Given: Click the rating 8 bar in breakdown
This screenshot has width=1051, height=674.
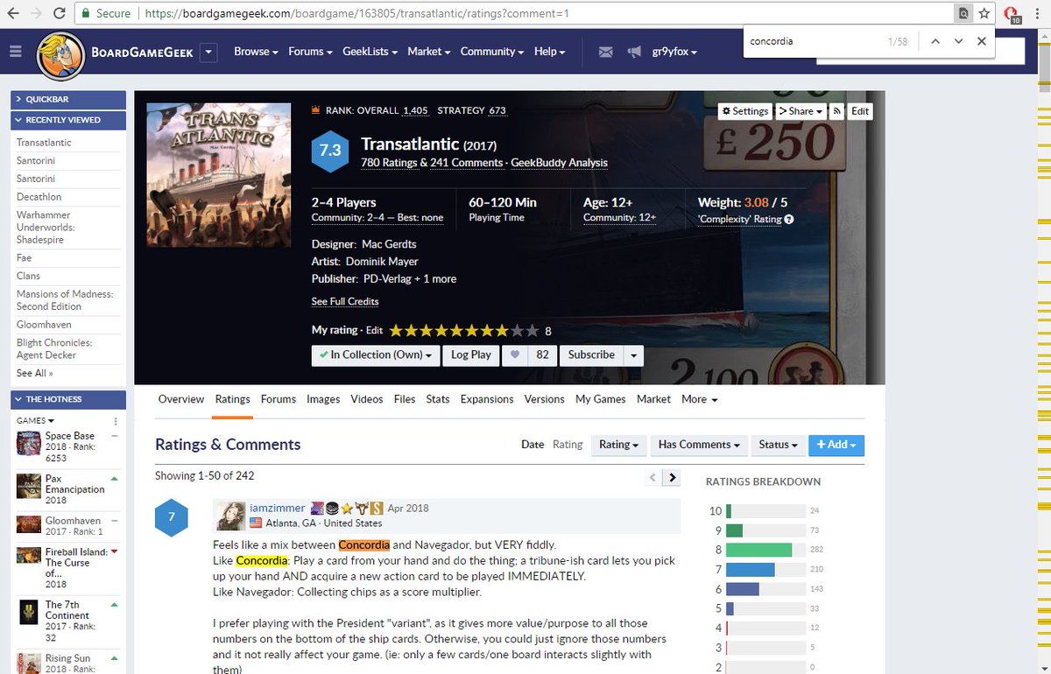Looking at the screenshot, I should tap(765, 550).
